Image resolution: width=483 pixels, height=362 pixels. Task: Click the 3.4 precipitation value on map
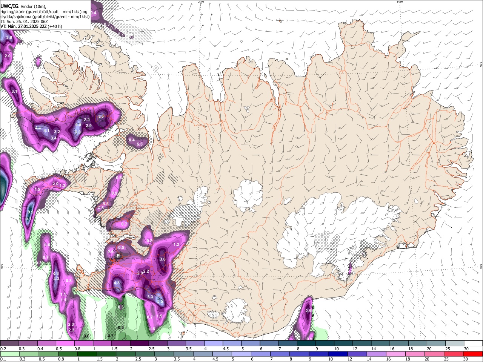click(54, 138)
